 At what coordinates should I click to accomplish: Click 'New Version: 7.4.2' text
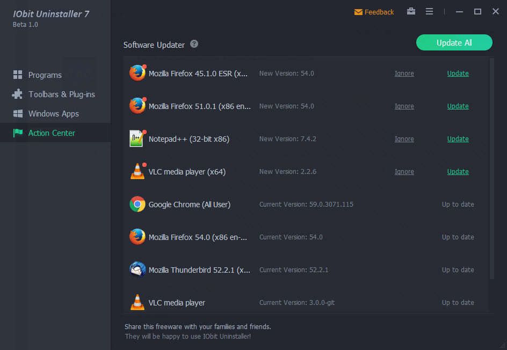pyautogui.click(x=288, y=138)
